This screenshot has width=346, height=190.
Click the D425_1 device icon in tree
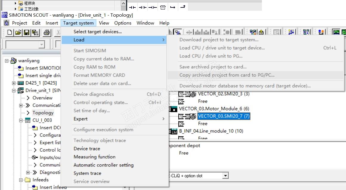click(x=21, y=83)
